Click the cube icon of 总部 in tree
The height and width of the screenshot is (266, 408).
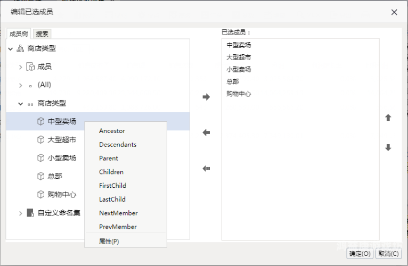pos(41,176)
